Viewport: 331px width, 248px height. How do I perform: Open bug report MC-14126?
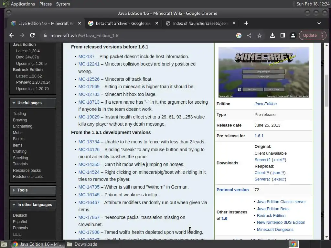pyautogui.click(x=89, y=150)
